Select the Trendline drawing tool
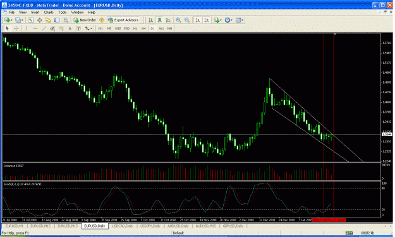This screenshot has width=395, height=237. coord(44,28)
